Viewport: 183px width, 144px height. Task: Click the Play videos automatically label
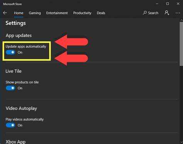[24, 119]
